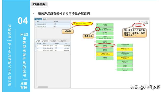Select the 电源批号 AC125 tree node
This screenshot has height=92, width=163.
pos(105,58)
